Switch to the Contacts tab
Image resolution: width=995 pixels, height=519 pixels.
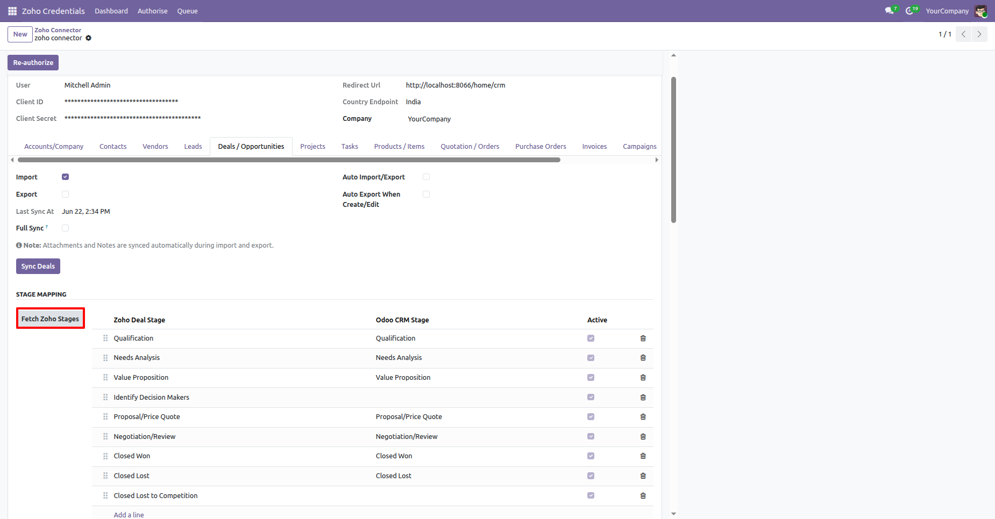[113, 147]
